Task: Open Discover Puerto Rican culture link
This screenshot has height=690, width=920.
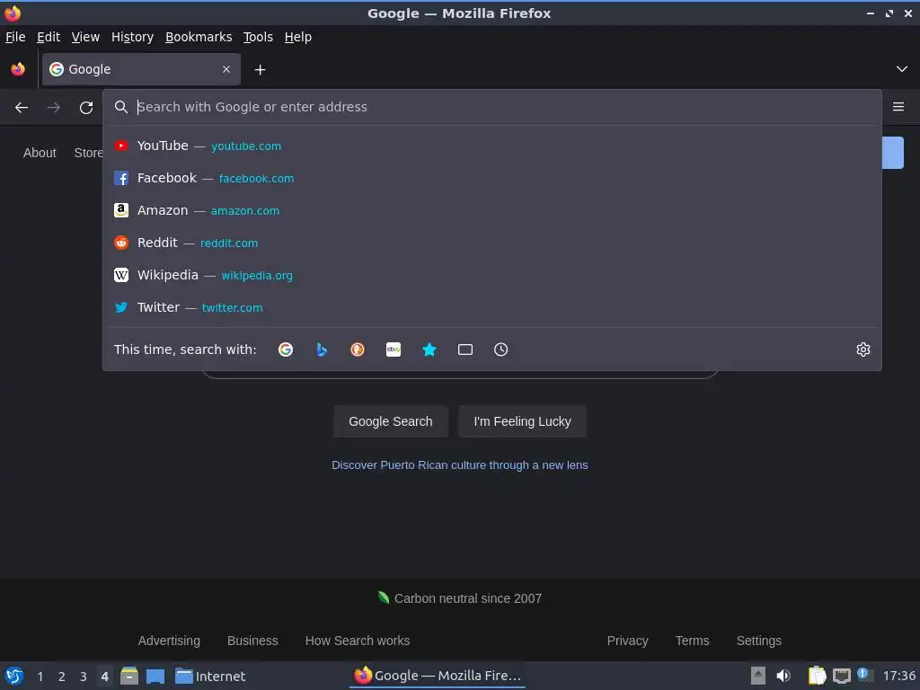Action: 460,465
